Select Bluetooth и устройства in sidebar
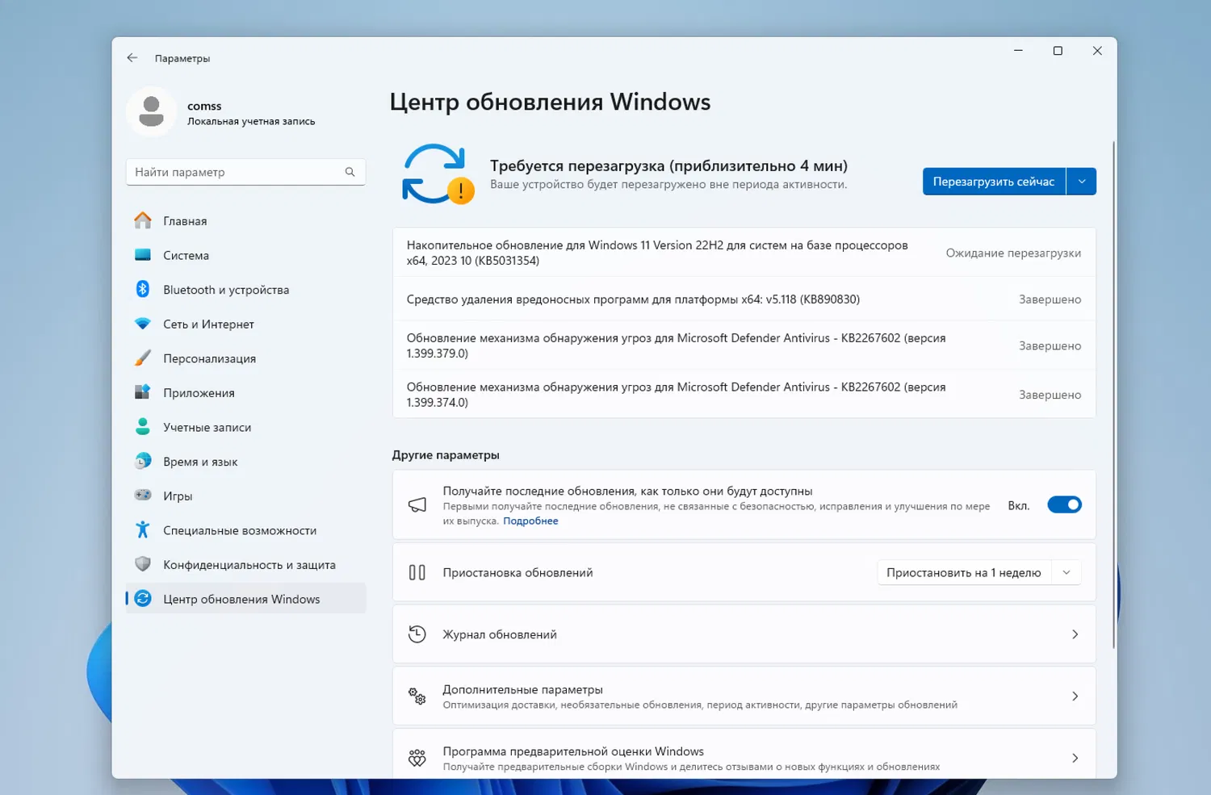This screenshot has height=795, width=1211. (245, 289)
